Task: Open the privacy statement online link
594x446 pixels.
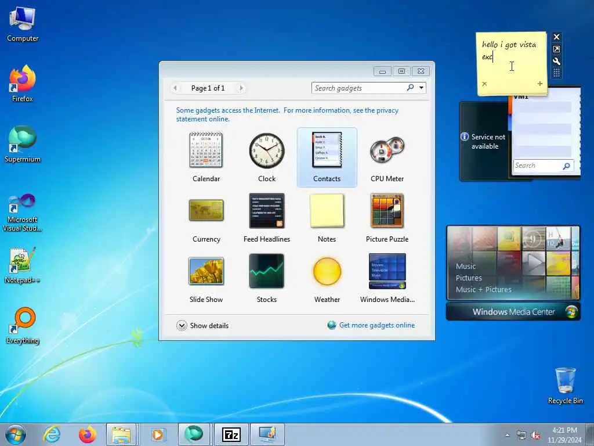Action: click(x=287, y=114)
